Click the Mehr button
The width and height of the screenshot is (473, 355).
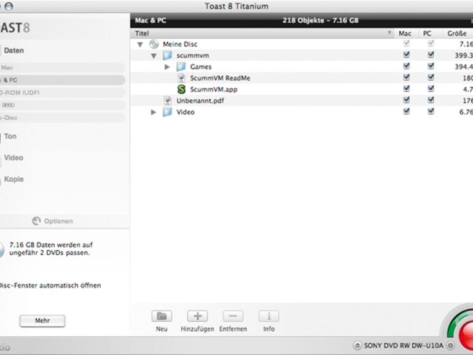(x=42, y=321)
